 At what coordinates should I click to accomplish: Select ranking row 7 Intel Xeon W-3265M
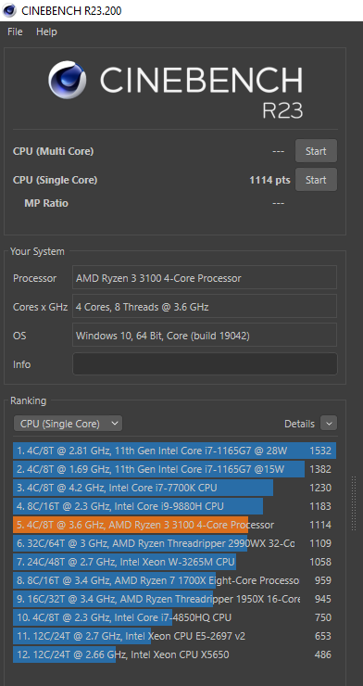[174, 562]
